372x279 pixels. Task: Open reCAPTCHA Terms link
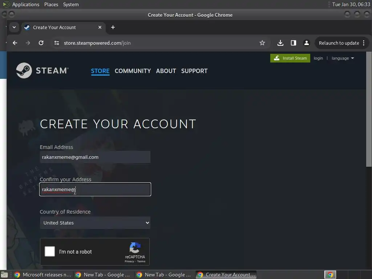[141, 262]
